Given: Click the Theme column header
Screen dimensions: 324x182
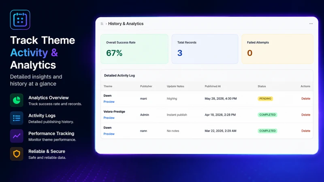Looking at the screenshot, I should pos(108,86).
